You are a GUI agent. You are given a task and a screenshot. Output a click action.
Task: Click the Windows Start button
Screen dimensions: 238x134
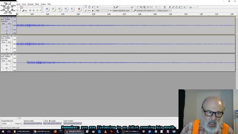click(x=3, y=131)
